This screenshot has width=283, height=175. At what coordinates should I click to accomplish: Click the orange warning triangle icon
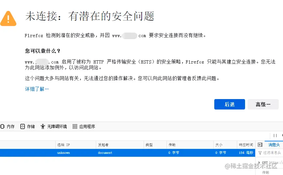point(8,19)
